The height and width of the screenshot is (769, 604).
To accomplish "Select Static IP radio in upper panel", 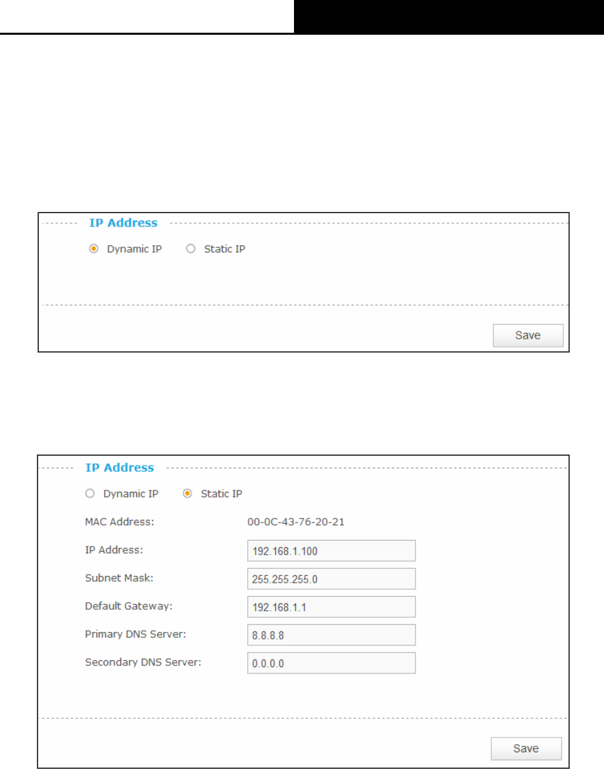I will 190,249.
